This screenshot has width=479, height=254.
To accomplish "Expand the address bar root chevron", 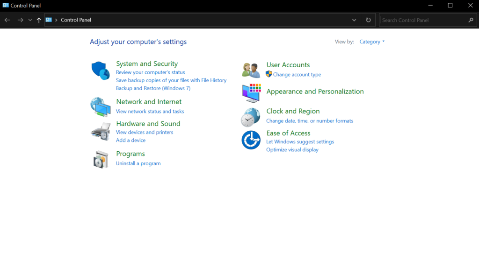I will pyautogui.click(x=56, y=20).
